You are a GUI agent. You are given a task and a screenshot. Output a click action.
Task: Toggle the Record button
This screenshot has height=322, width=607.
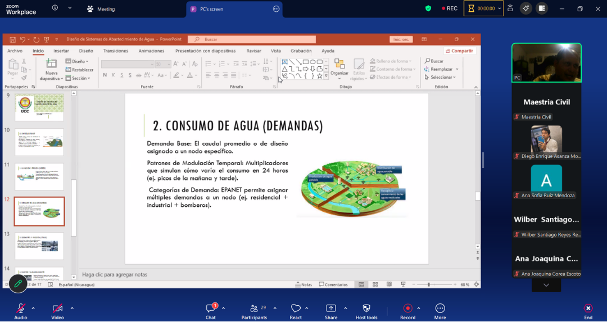pyautogui.click(x=407, y=309)
